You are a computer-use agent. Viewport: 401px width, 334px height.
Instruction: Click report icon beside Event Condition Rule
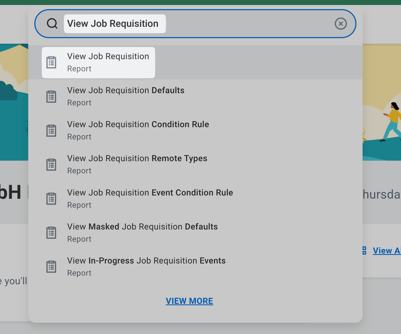(x=51, y=199)
